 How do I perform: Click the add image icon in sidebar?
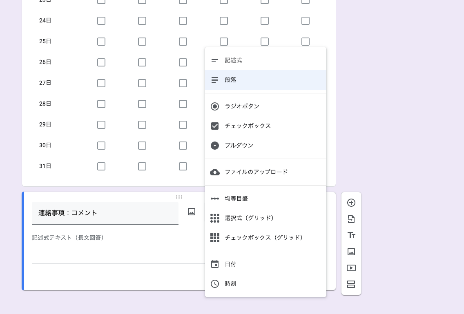coord(351,252)
